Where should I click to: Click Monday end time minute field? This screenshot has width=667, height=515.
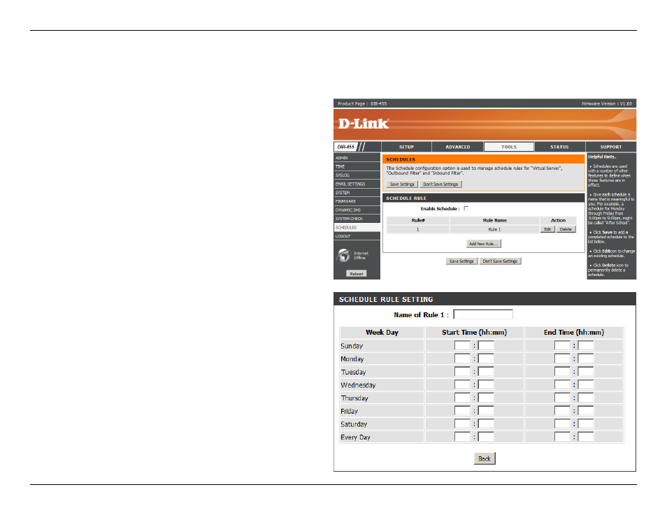tap(586, 358)
